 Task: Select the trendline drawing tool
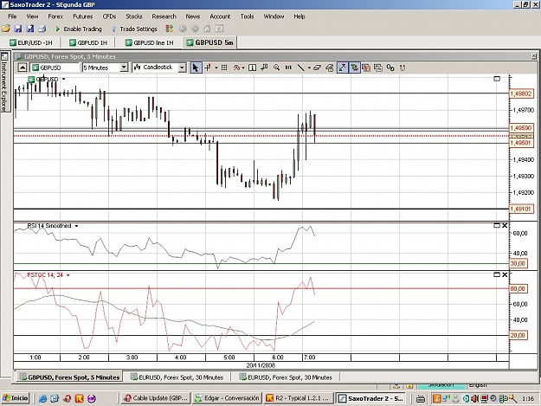coord(300,68)
